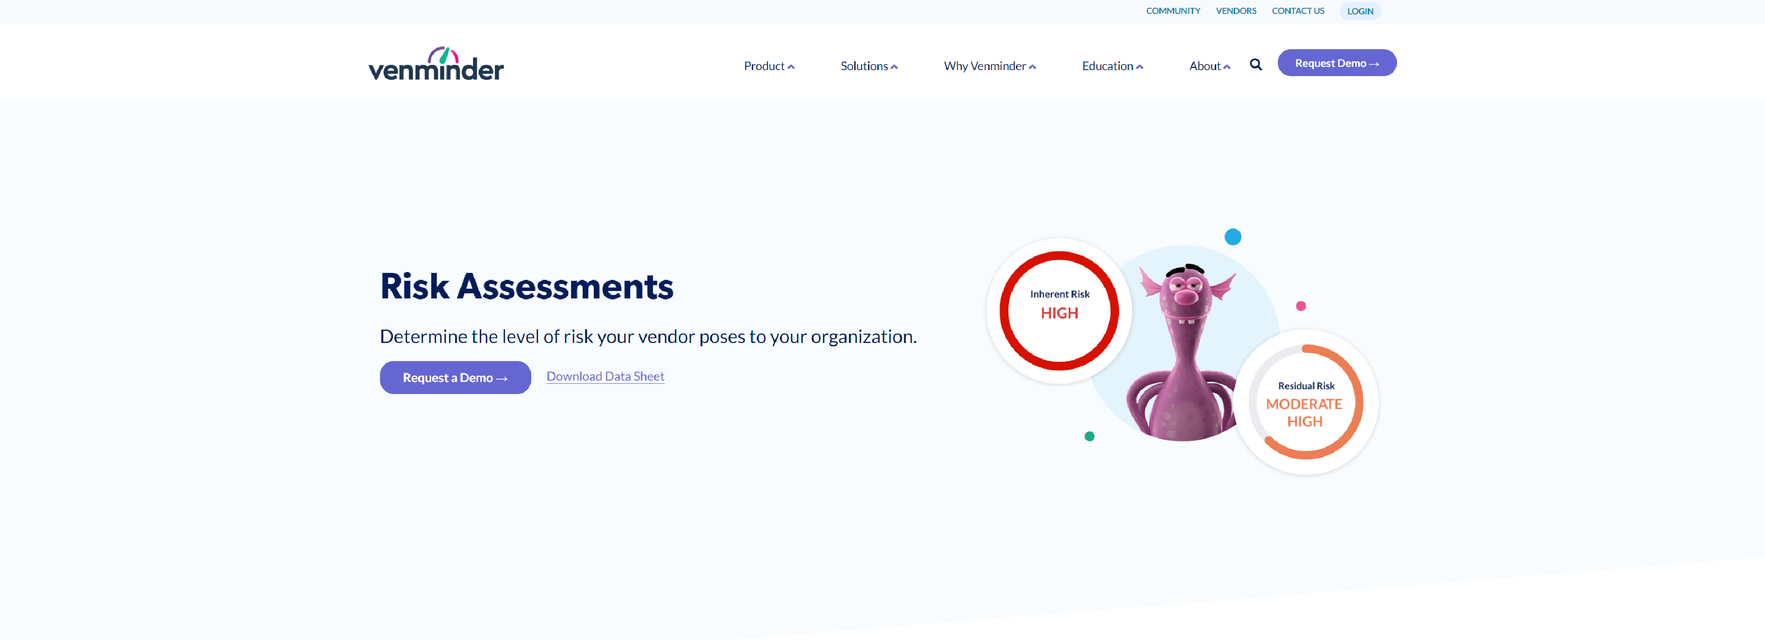
Task: Go to the Community page
Action: [x=1172, y=11]
